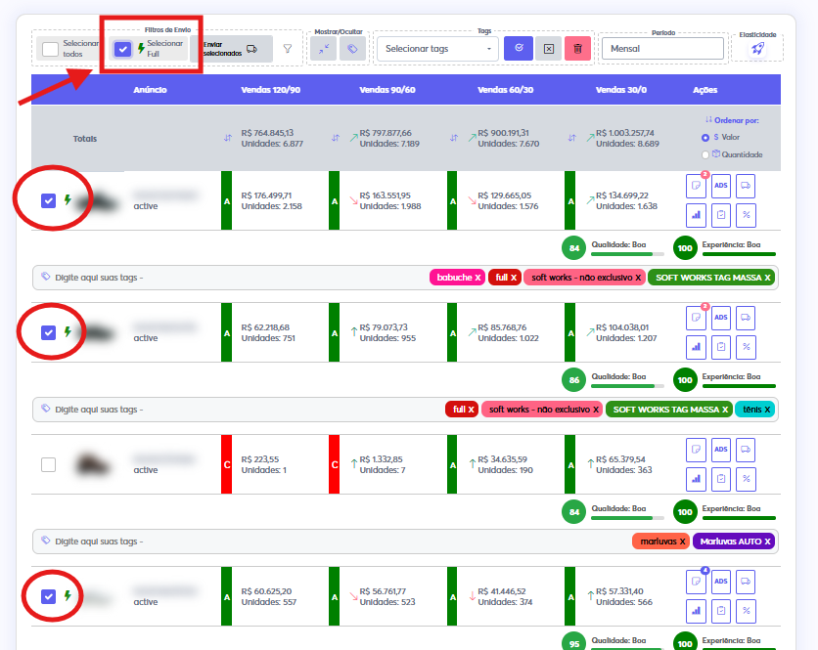Click the Anúncio column header
This screenshot has width=818, height=650.
click(151, 90)
